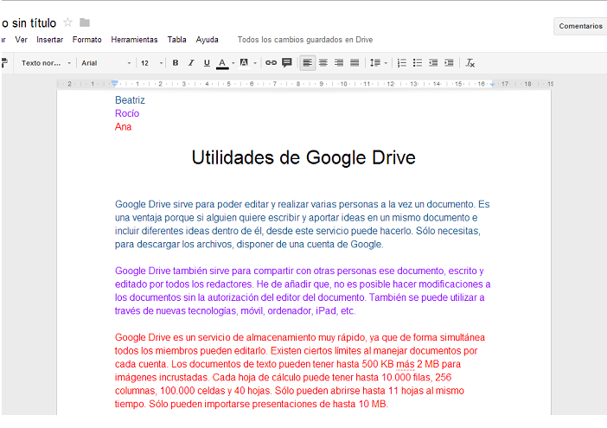Viewport: 607px width, 428px height.
Task: Open the text color picker
Action: (x=223, y=62)
